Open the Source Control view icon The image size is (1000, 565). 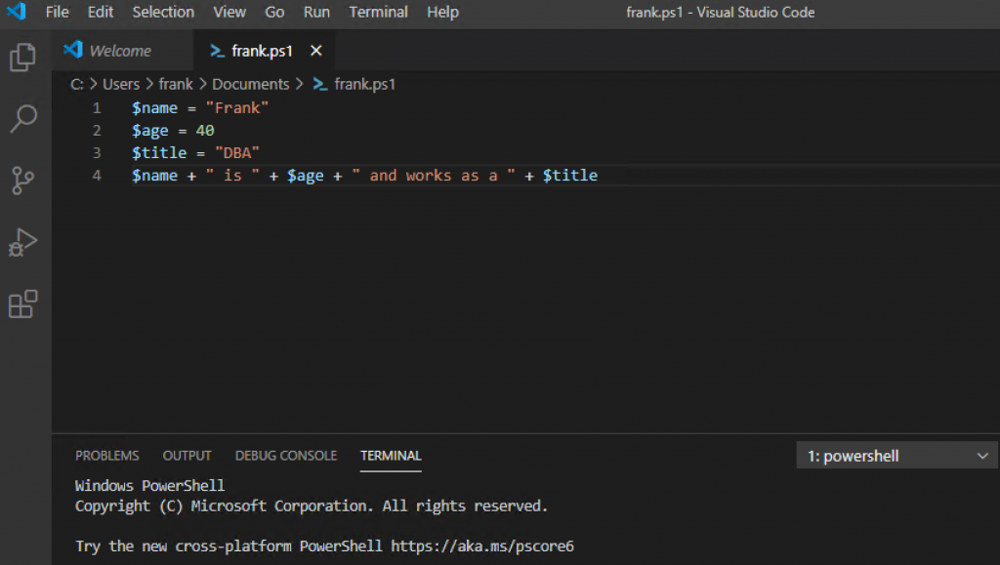22,181
